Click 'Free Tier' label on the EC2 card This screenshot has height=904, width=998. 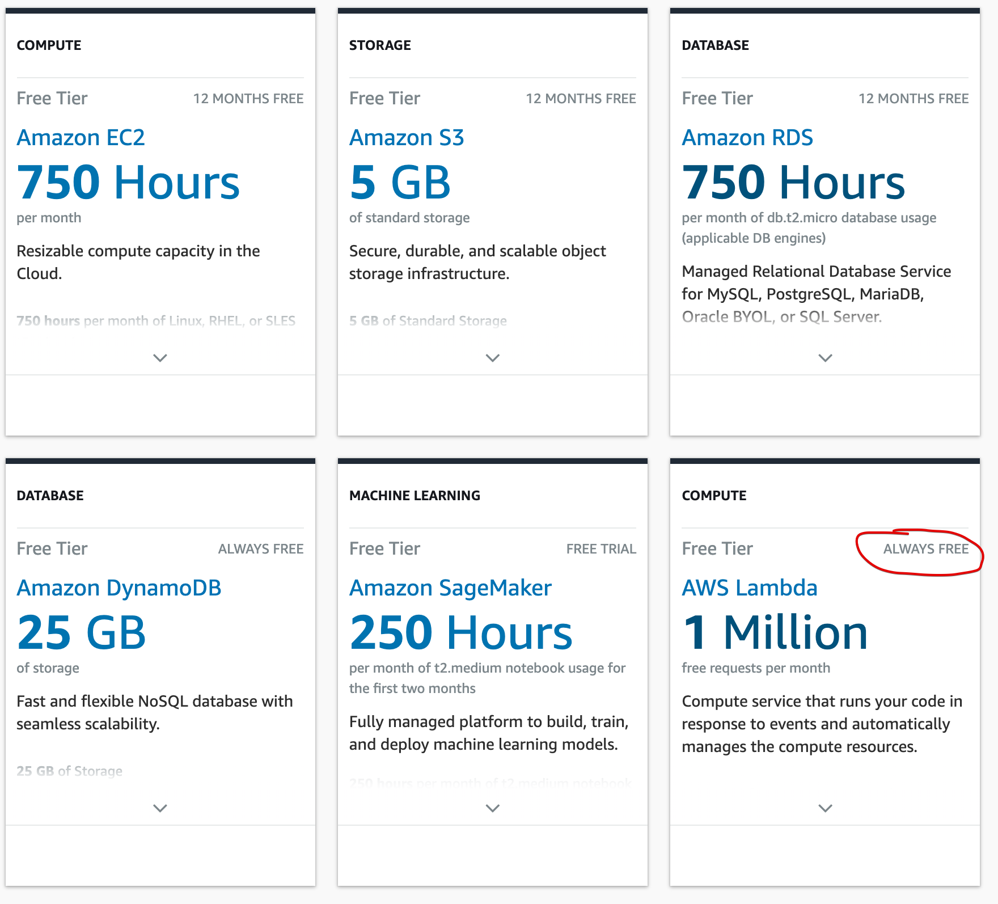click(x=52, y=99)
